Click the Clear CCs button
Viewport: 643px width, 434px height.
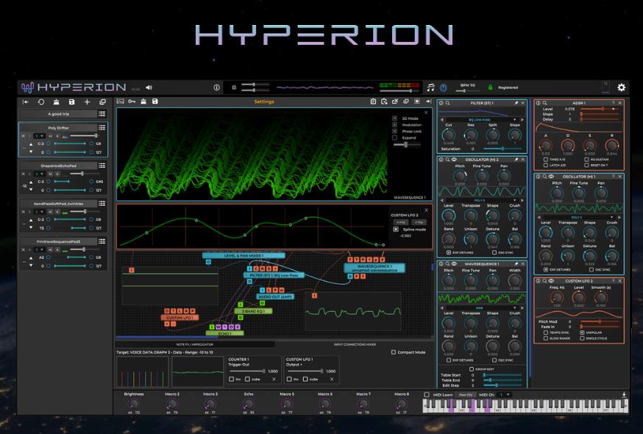[466, 394]
